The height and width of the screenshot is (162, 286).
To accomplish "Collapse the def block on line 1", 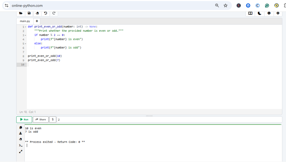I will click(25, 27).
